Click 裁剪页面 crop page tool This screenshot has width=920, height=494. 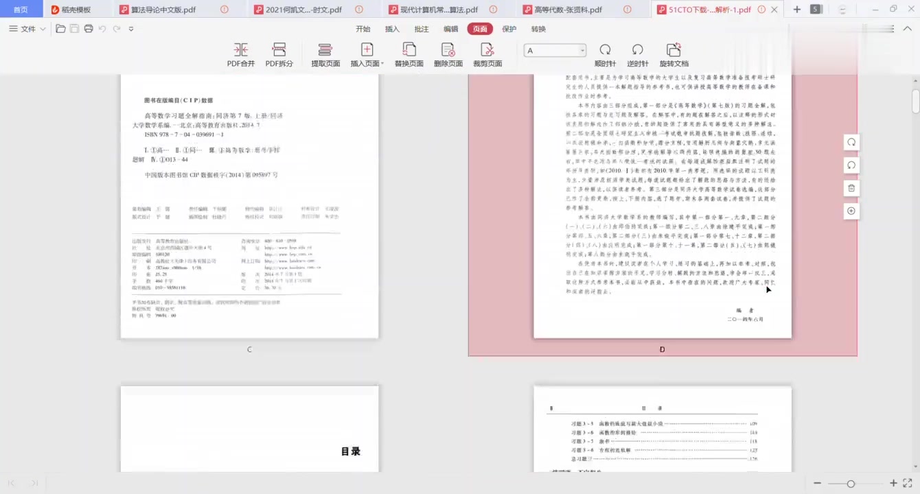[487, 55]
